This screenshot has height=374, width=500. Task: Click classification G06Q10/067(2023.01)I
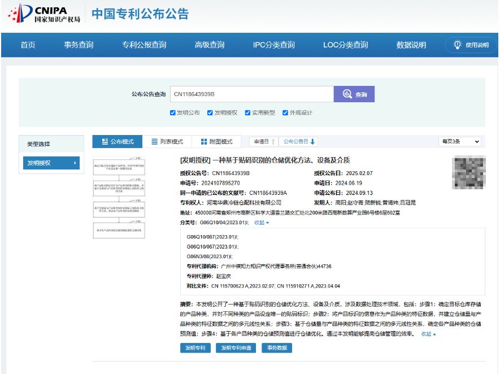212,247
